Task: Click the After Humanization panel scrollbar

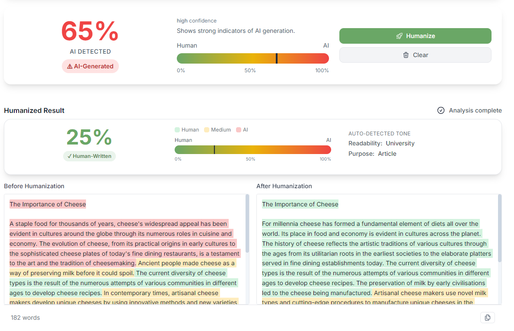Action: point(500,228)
